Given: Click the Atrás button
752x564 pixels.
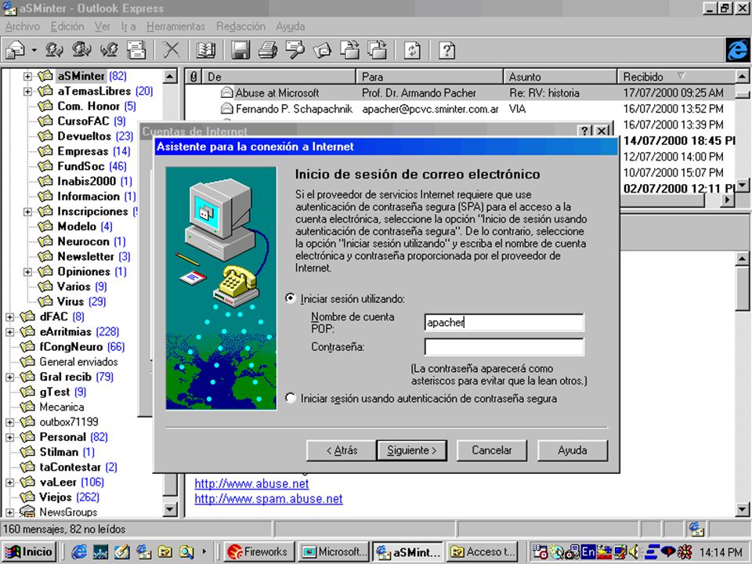Looking at the screenshot, I should click(342, 450).
